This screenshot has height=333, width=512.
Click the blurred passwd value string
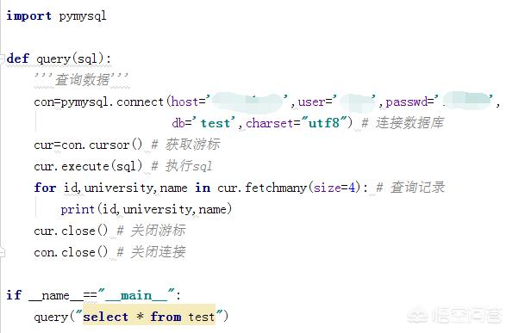coord(467,101)
